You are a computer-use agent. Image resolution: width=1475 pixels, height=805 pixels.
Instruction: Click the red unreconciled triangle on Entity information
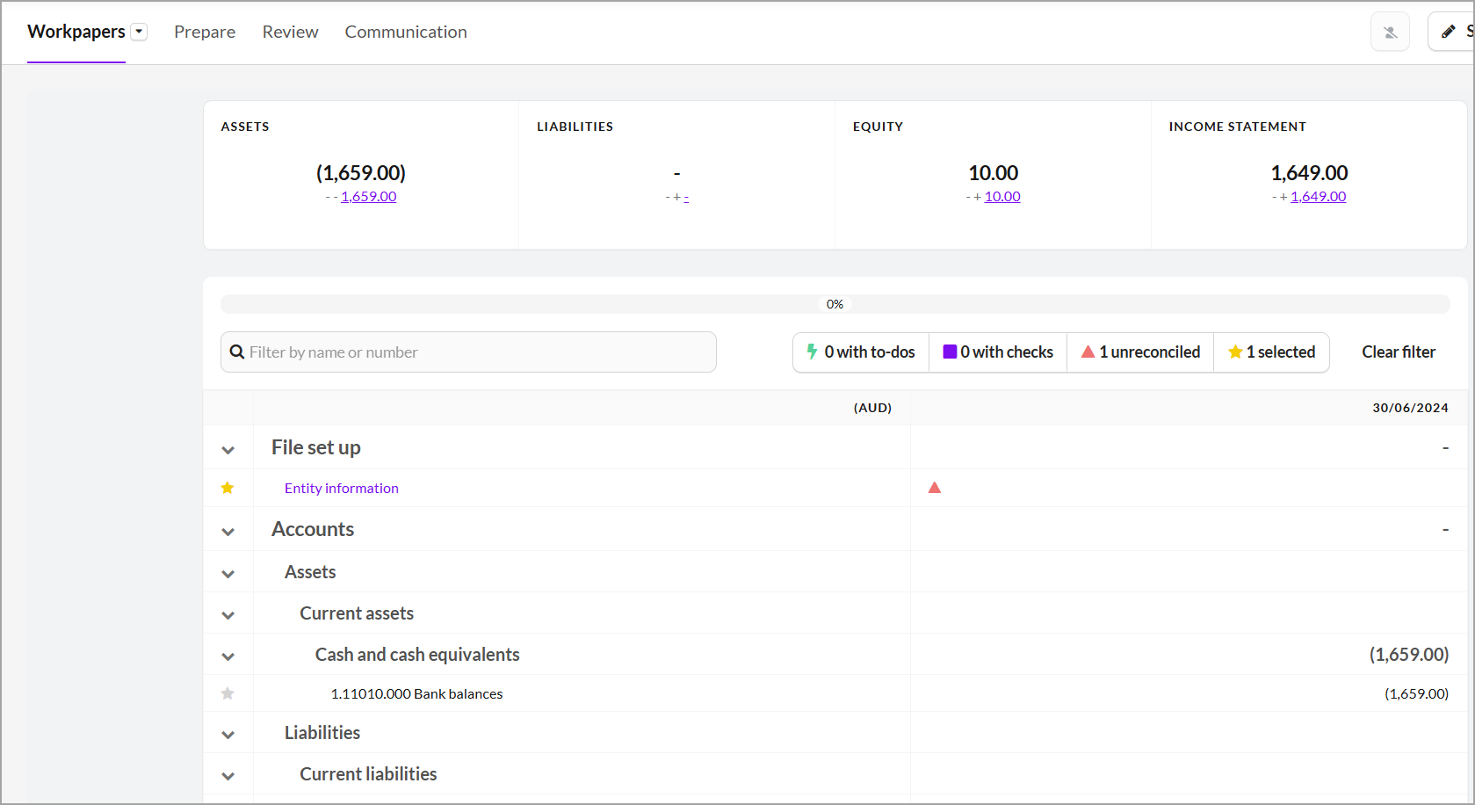click(x=935, y=488)
